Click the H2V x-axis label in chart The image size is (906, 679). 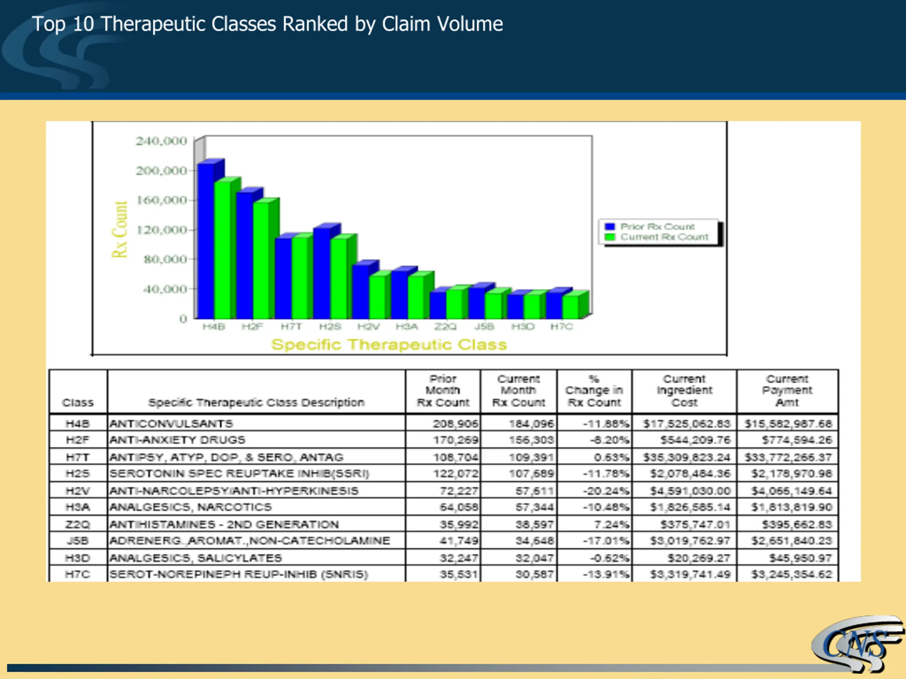pyautogui.click(x=369, y=327)
